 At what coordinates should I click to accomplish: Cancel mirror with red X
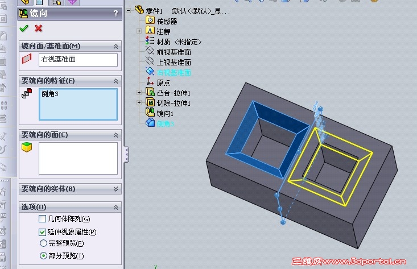tap(39, 28)
